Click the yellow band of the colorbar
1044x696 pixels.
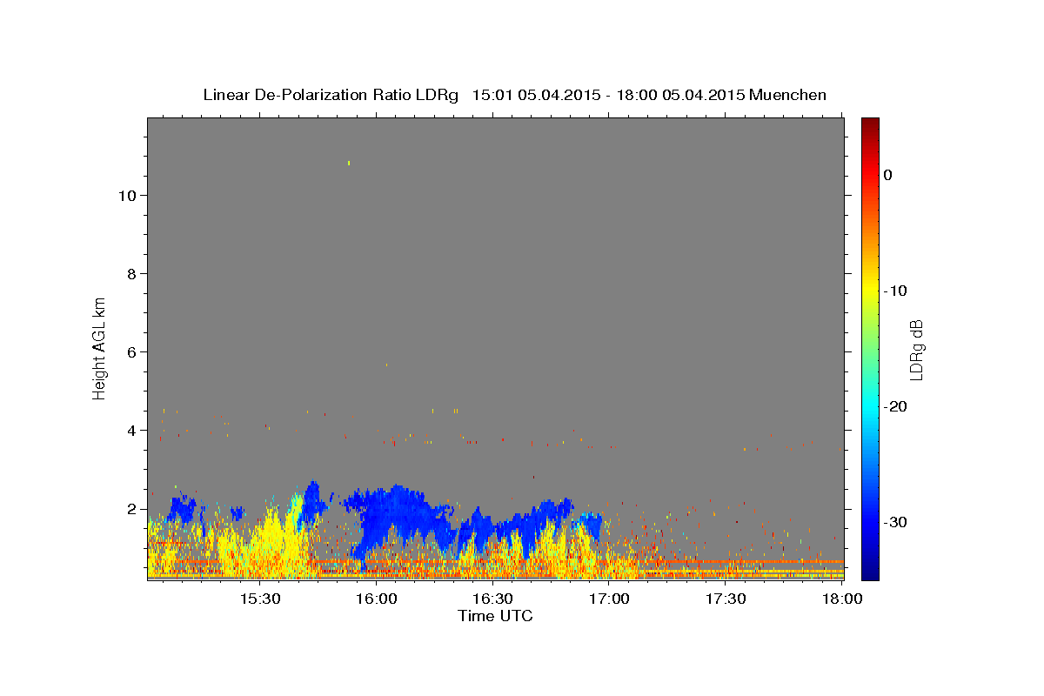[870, 291]
